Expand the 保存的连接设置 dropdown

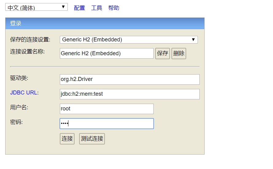tap(129, 40)
